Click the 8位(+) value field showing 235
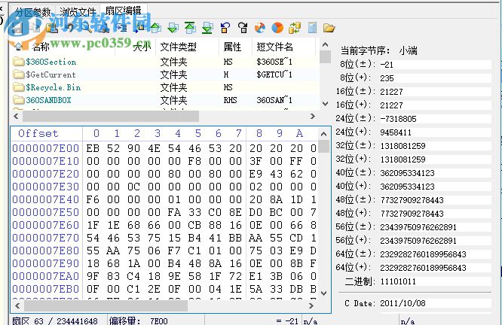 point(435,78)
